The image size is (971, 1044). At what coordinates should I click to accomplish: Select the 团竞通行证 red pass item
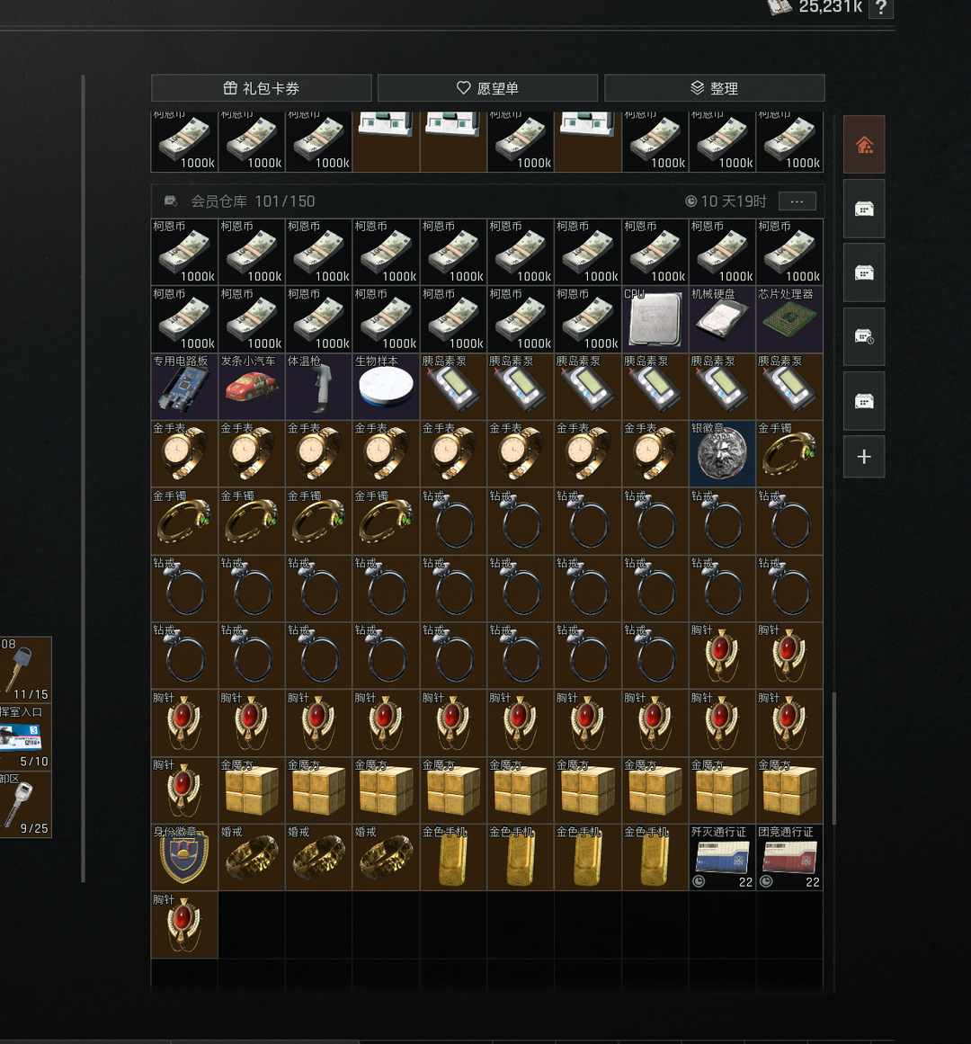[x=789, y=858]
